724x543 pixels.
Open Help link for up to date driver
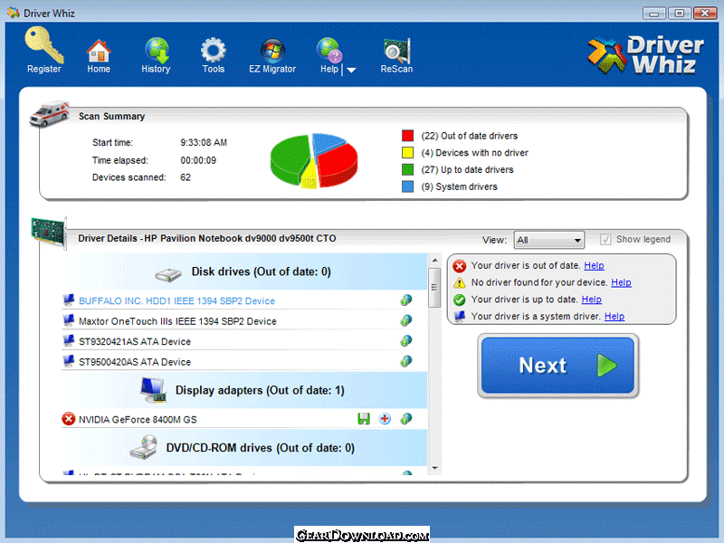click(591, 300)
